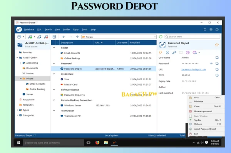Open the database icon dropdown arrow
The width and height of the screenshot is (231, 153).
pos(23,37)
